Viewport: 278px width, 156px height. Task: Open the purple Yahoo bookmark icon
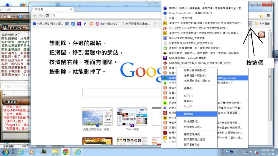79,24
